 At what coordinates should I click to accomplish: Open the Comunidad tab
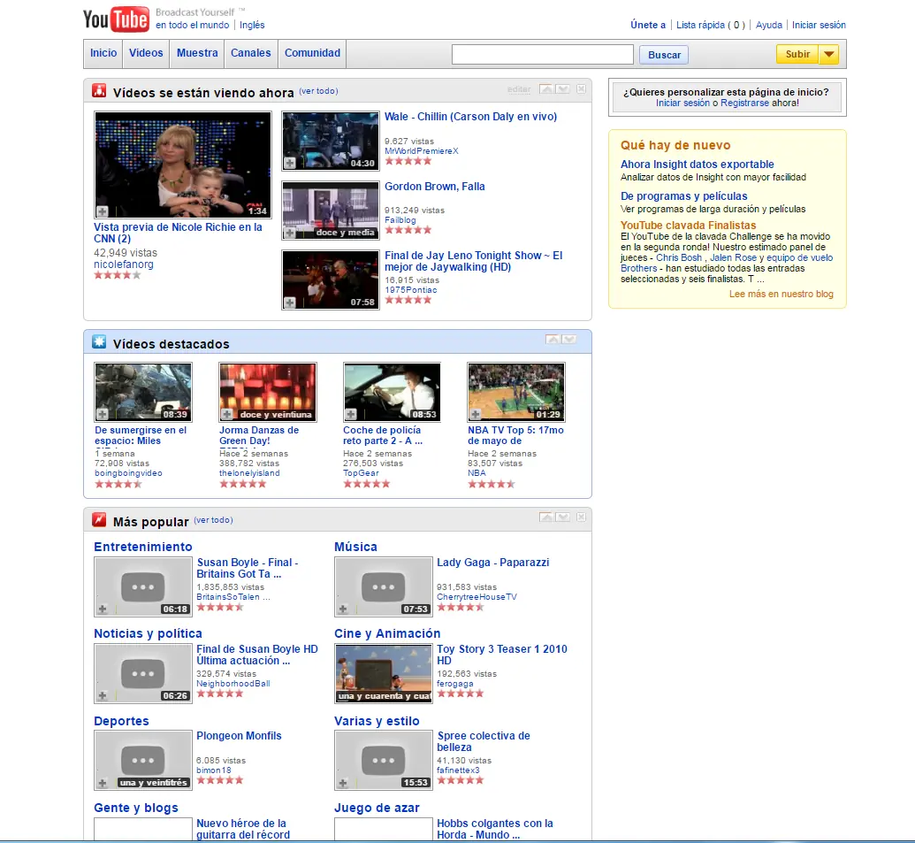[x=312, y=53]
